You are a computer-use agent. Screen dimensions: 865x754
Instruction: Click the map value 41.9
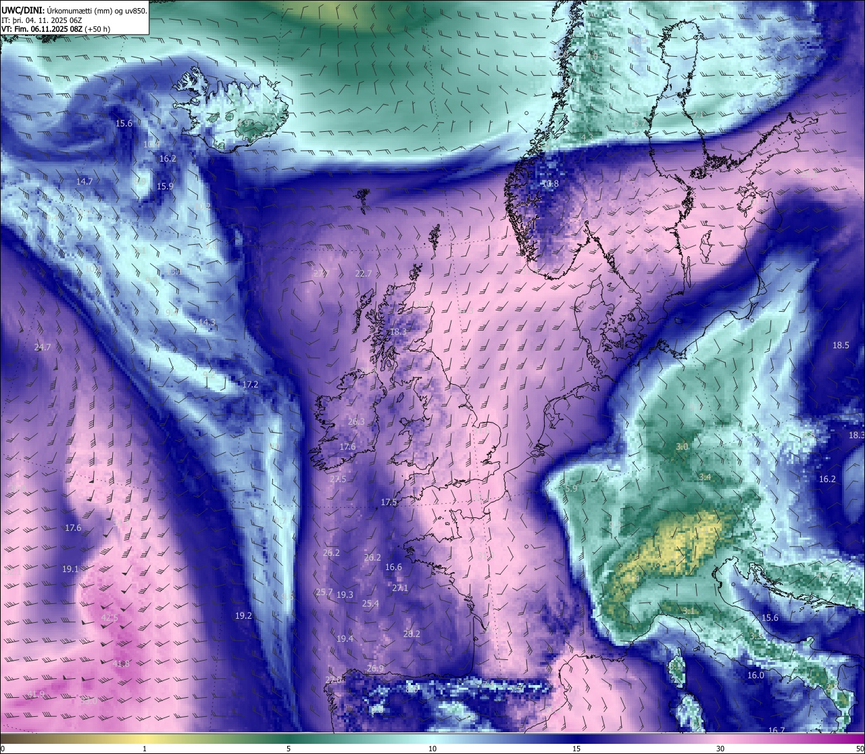pos(36,694)
